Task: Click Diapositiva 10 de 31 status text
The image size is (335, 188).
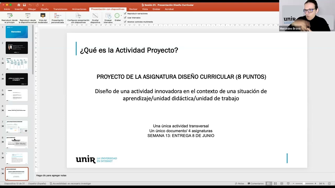Action: [15, 184]
